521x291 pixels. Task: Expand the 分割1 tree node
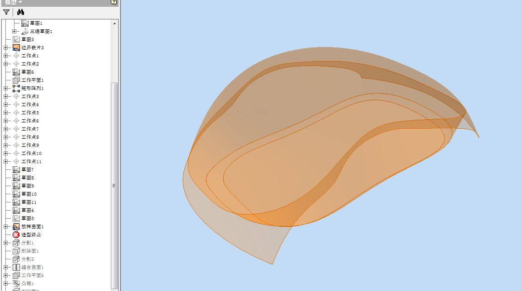pyautogui.click(x=5, y=243)
